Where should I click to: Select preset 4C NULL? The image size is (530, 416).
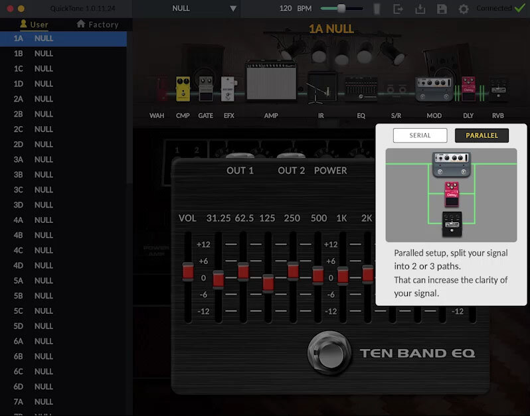click(x=63, y=251)
